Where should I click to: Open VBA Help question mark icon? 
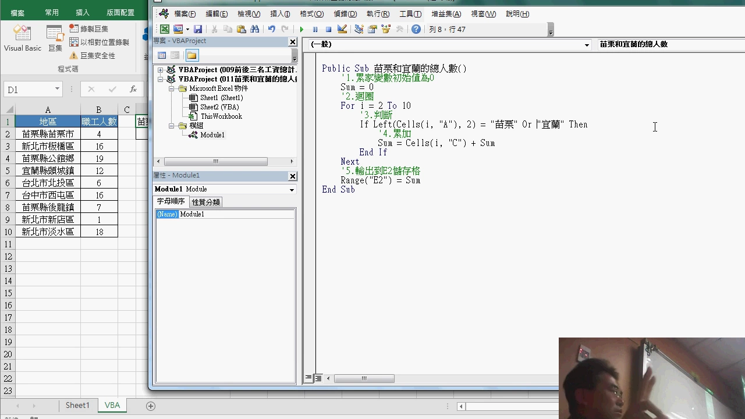tap(416, 29)
